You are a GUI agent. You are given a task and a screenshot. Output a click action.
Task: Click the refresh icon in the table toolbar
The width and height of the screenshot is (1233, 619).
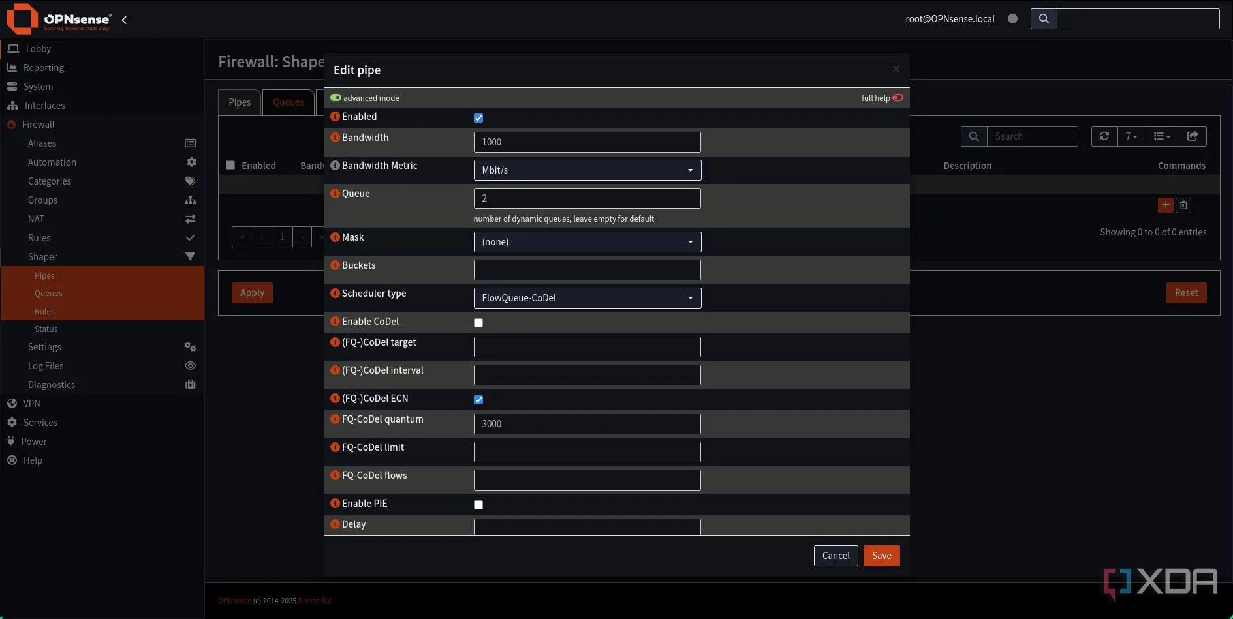tap(1104, 136)
